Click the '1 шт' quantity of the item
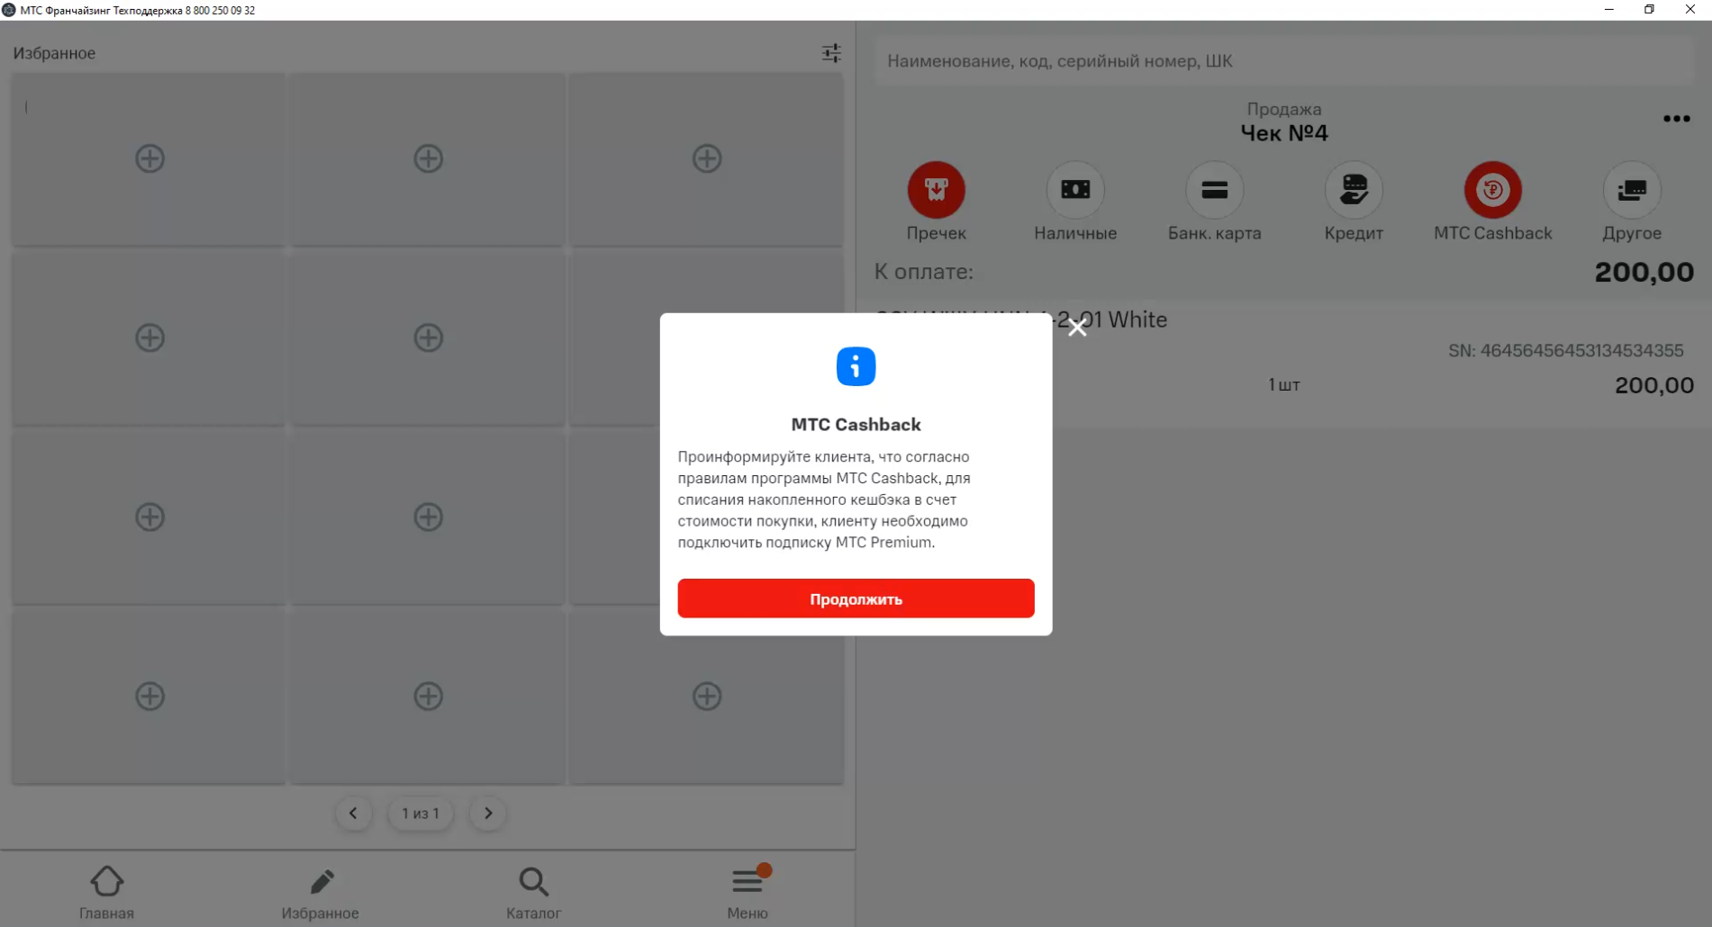The width and height of the screenshot is (1712, 927). pyautogui.click(x=1283, y=385)
